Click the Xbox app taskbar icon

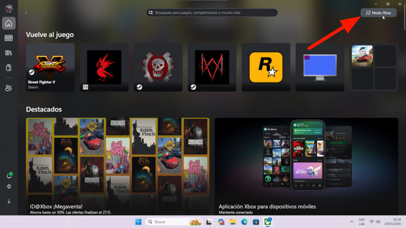pos(268,222)
